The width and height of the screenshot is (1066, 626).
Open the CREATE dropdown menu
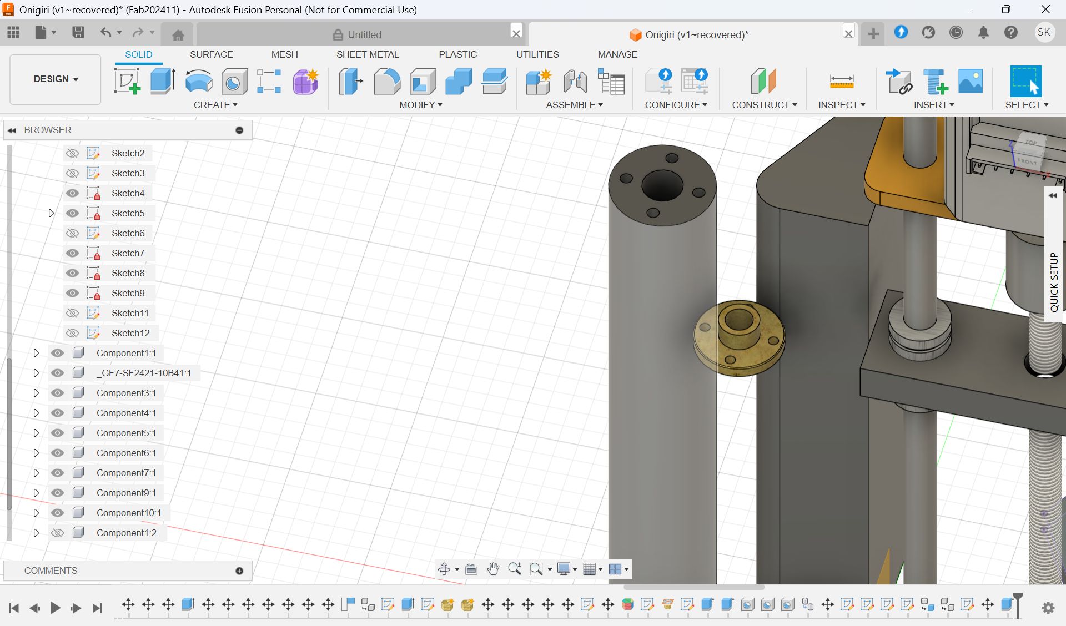tap(215, 105)
